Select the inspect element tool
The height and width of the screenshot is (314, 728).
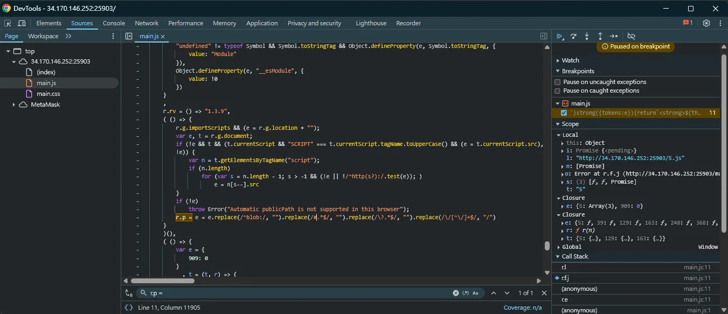pos(8,23)
